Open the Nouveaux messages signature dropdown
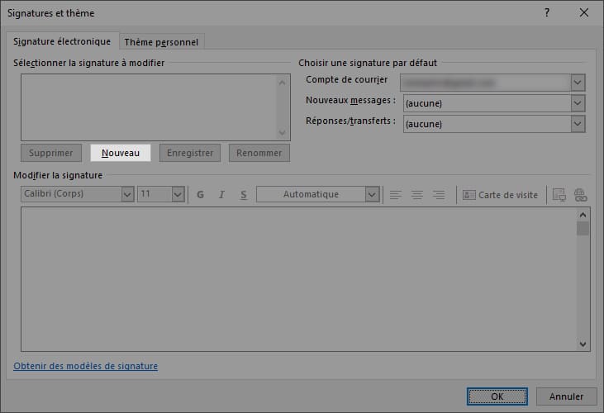 tap(578, 103)
